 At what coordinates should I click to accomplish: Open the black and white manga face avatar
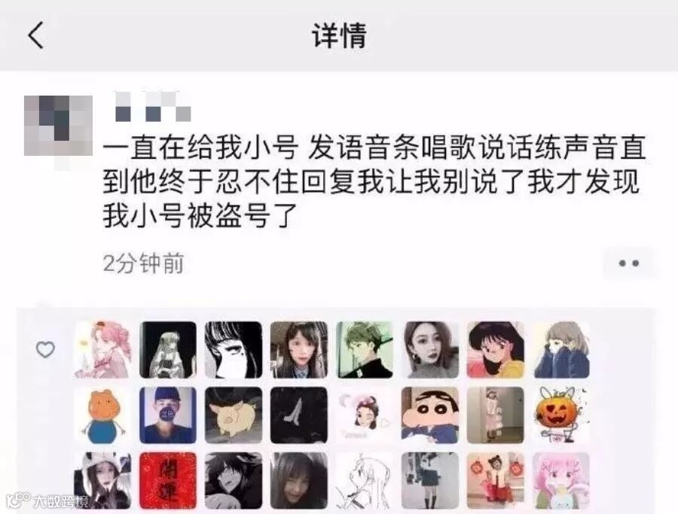[x=234, y=350]
